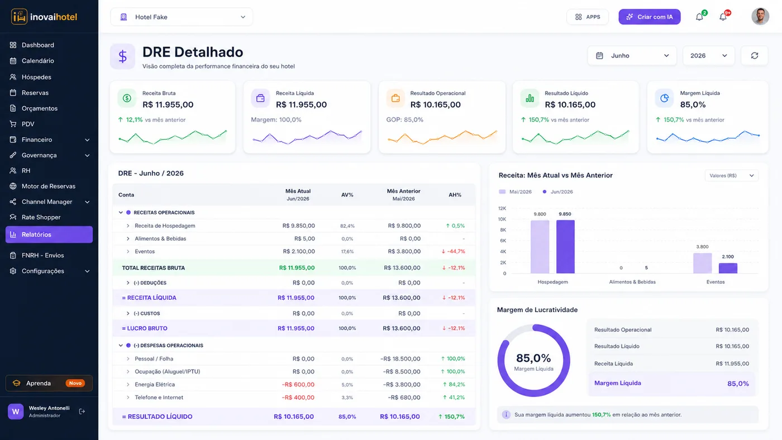Click the APPS button

pyautogui.click(x=588, y=17)
